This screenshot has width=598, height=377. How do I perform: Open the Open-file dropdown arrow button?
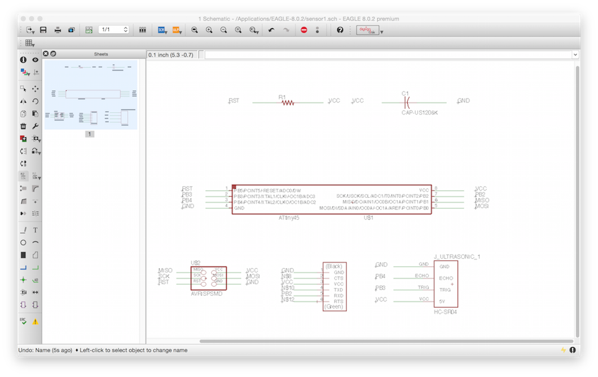coord(30,30)
